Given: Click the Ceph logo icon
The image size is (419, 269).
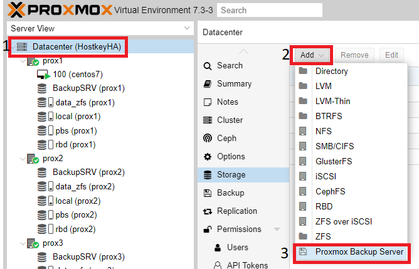Looking at the screenshot, I should click(x=208, y=139).
